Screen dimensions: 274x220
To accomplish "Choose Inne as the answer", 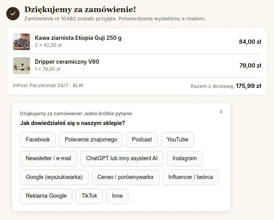I will 117,196.
